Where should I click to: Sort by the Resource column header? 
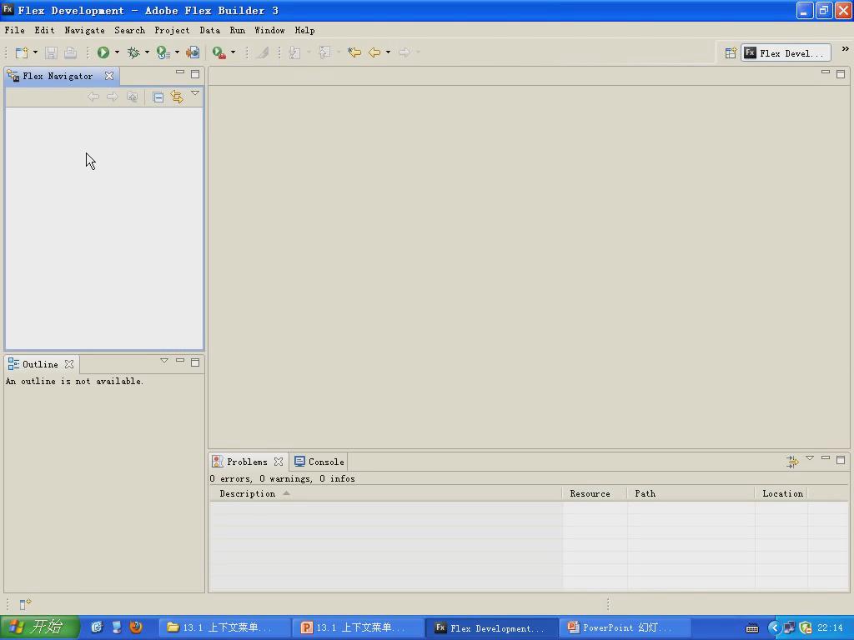coord(594,493)
